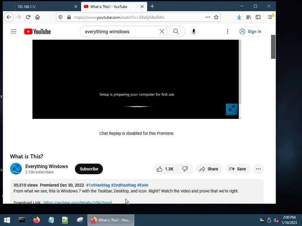Click the #2ndHashtag link

(x=124, y=185)
